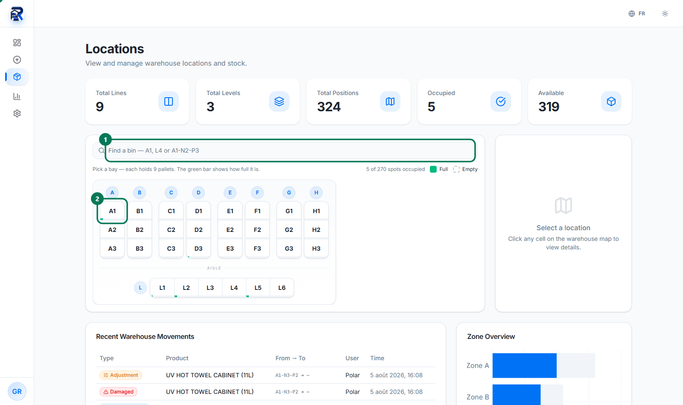The image size is (683, 405).
Task: Open the locations box icon in sidebar
Action: (17, 77)
